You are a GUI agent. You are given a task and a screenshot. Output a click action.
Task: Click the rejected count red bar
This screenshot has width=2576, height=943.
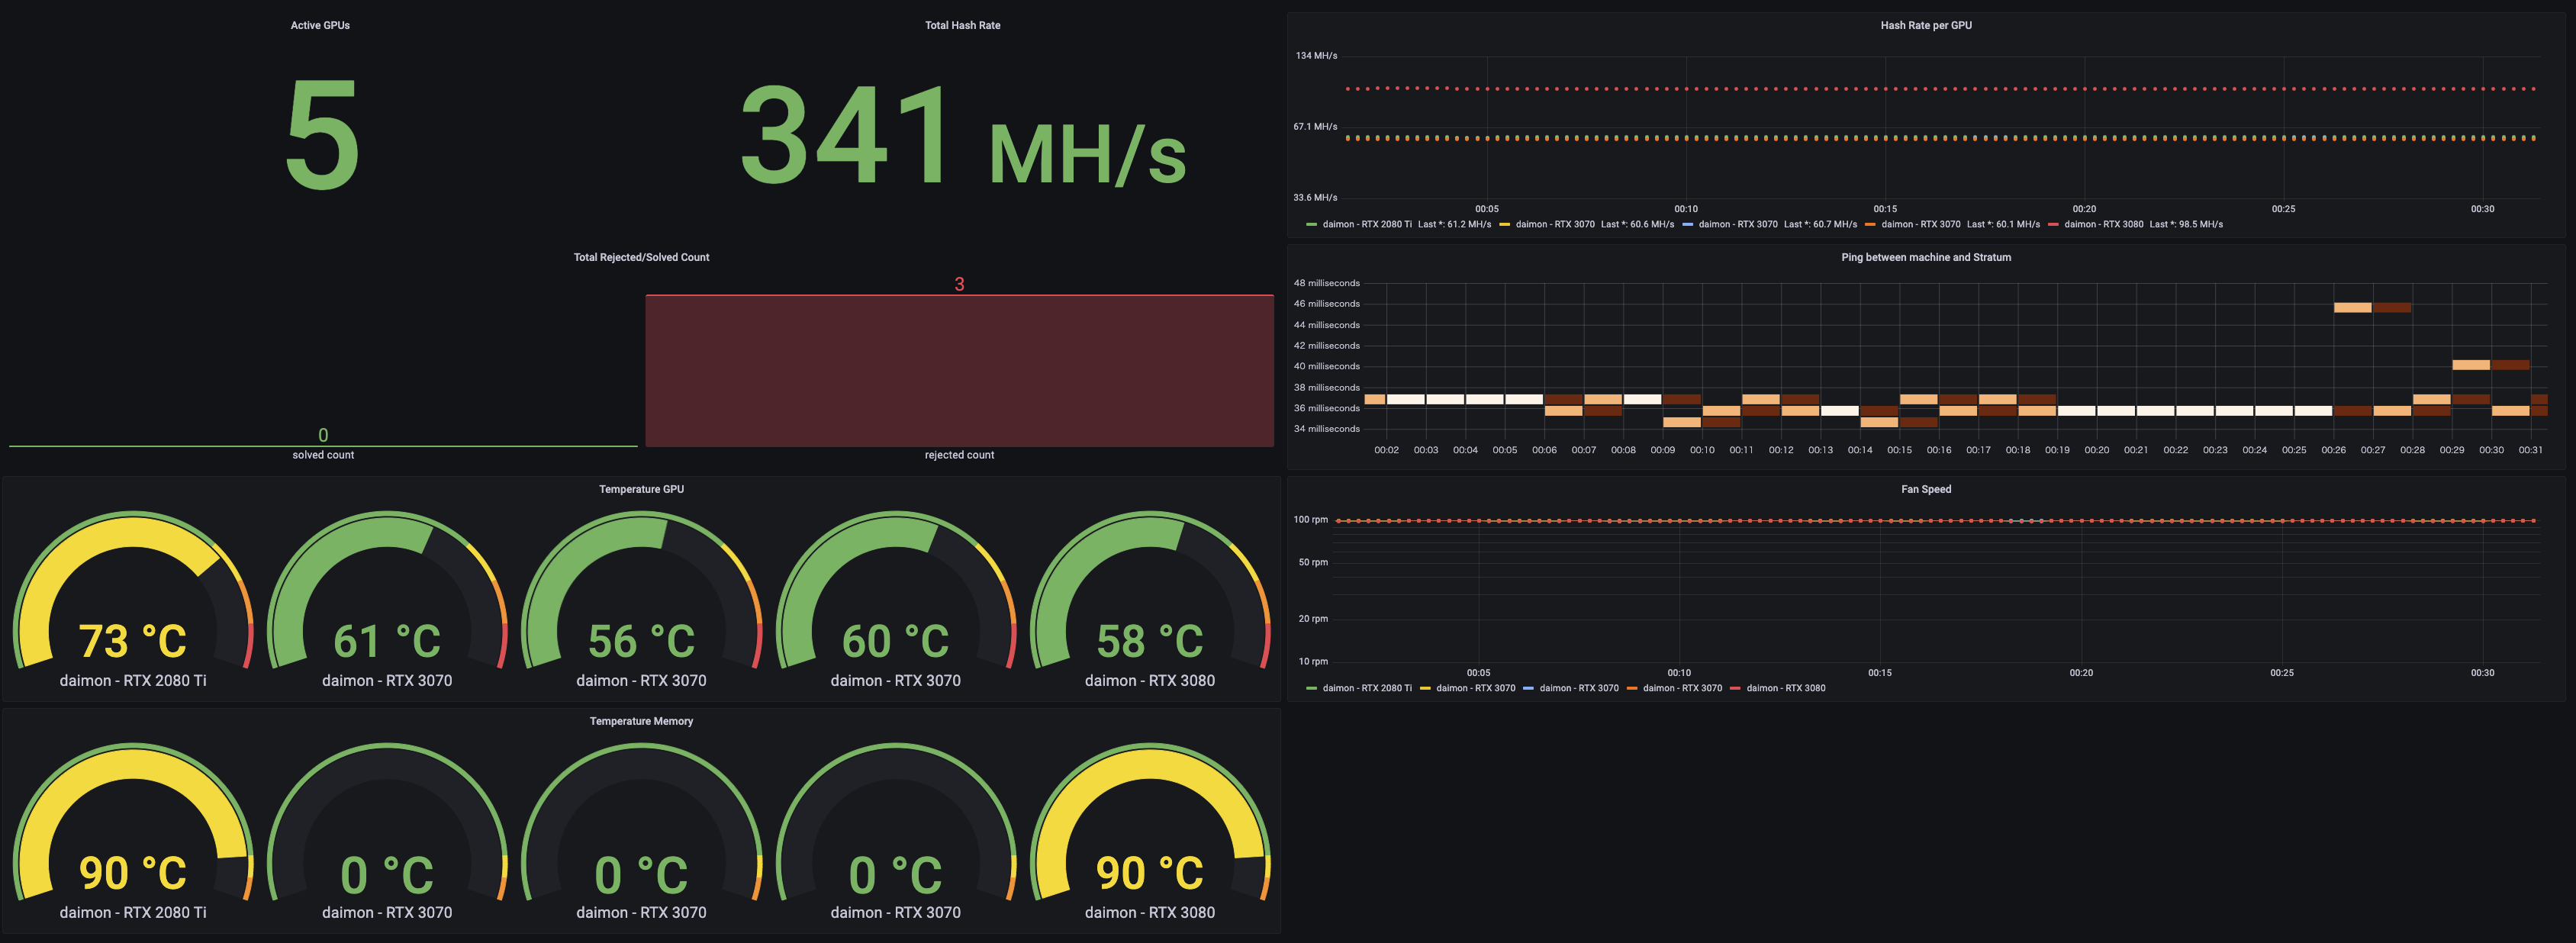(959, 370)
